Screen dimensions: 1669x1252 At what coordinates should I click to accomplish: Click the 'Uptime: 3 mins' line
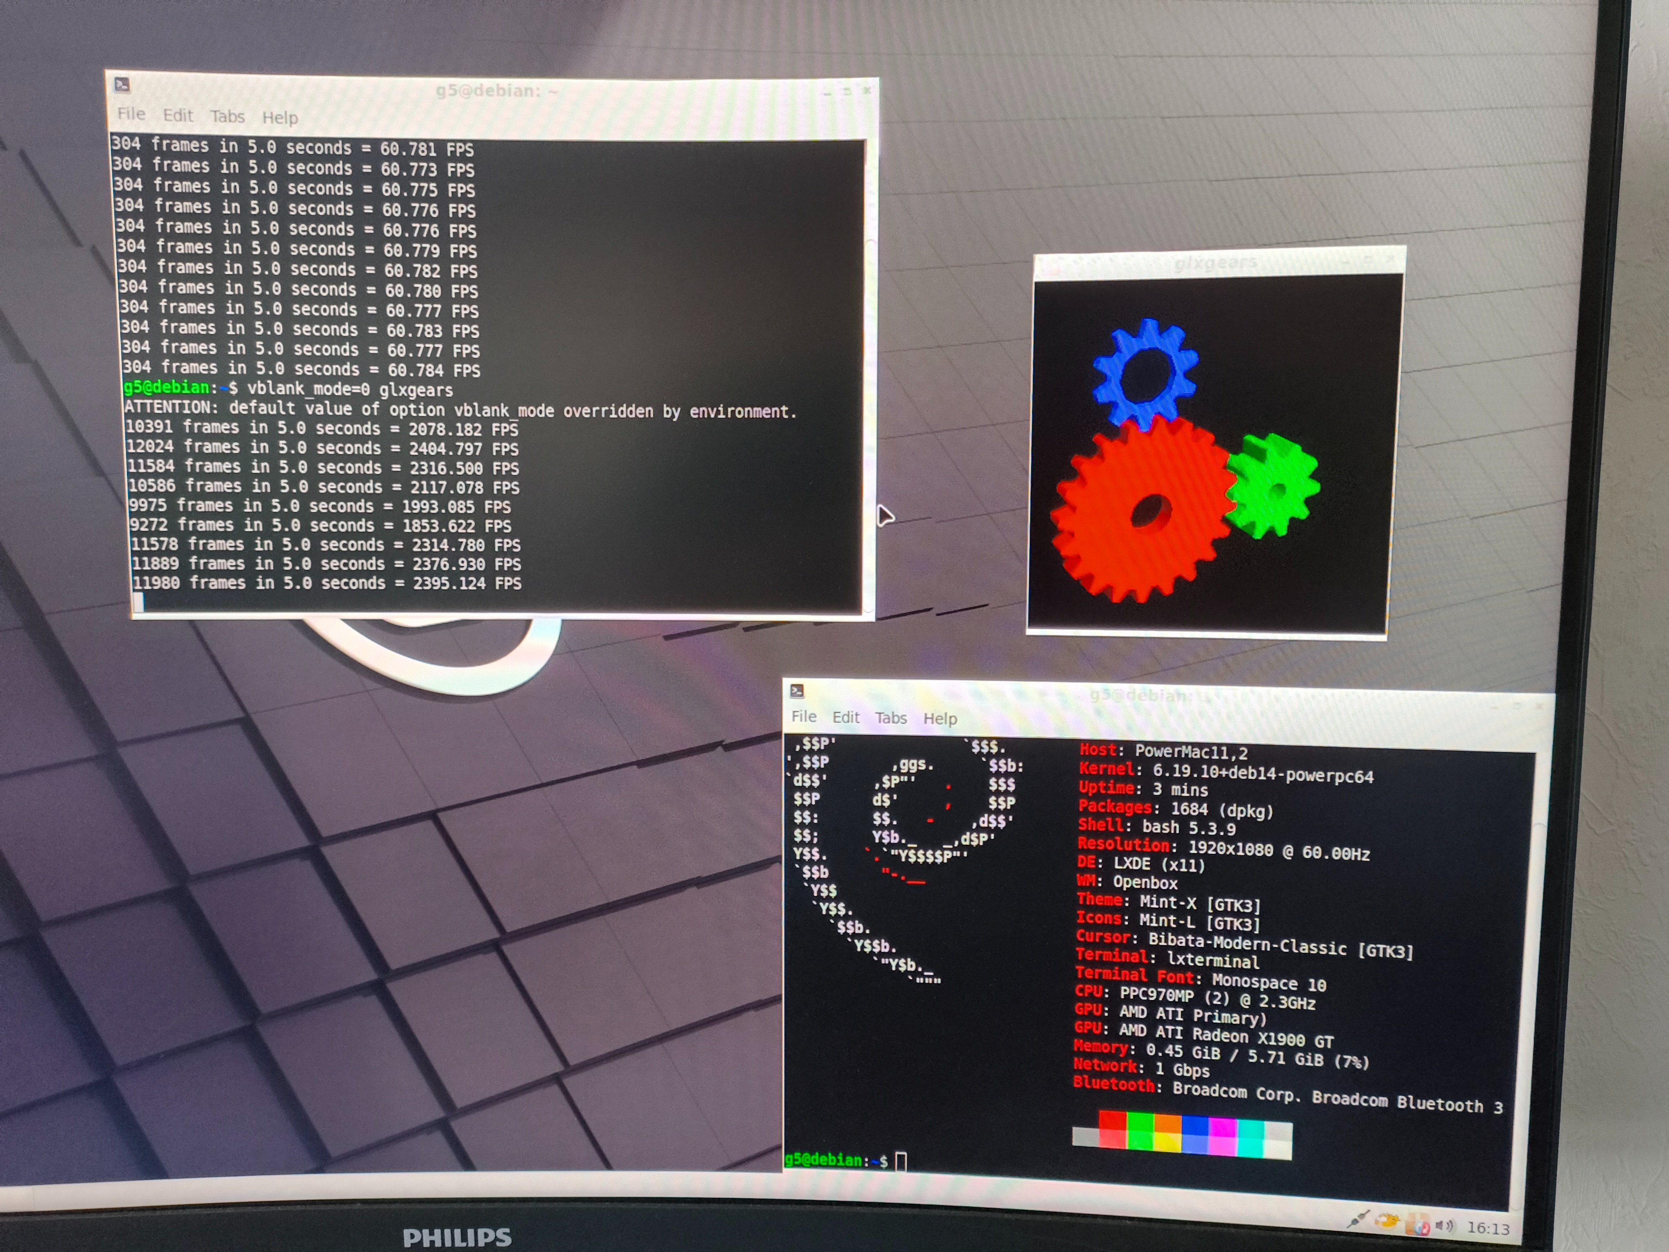(x=1143, y=789)
